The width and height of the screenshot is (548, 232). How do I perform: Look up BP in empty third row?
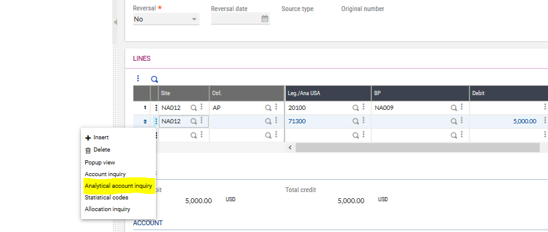click(453, 136)
